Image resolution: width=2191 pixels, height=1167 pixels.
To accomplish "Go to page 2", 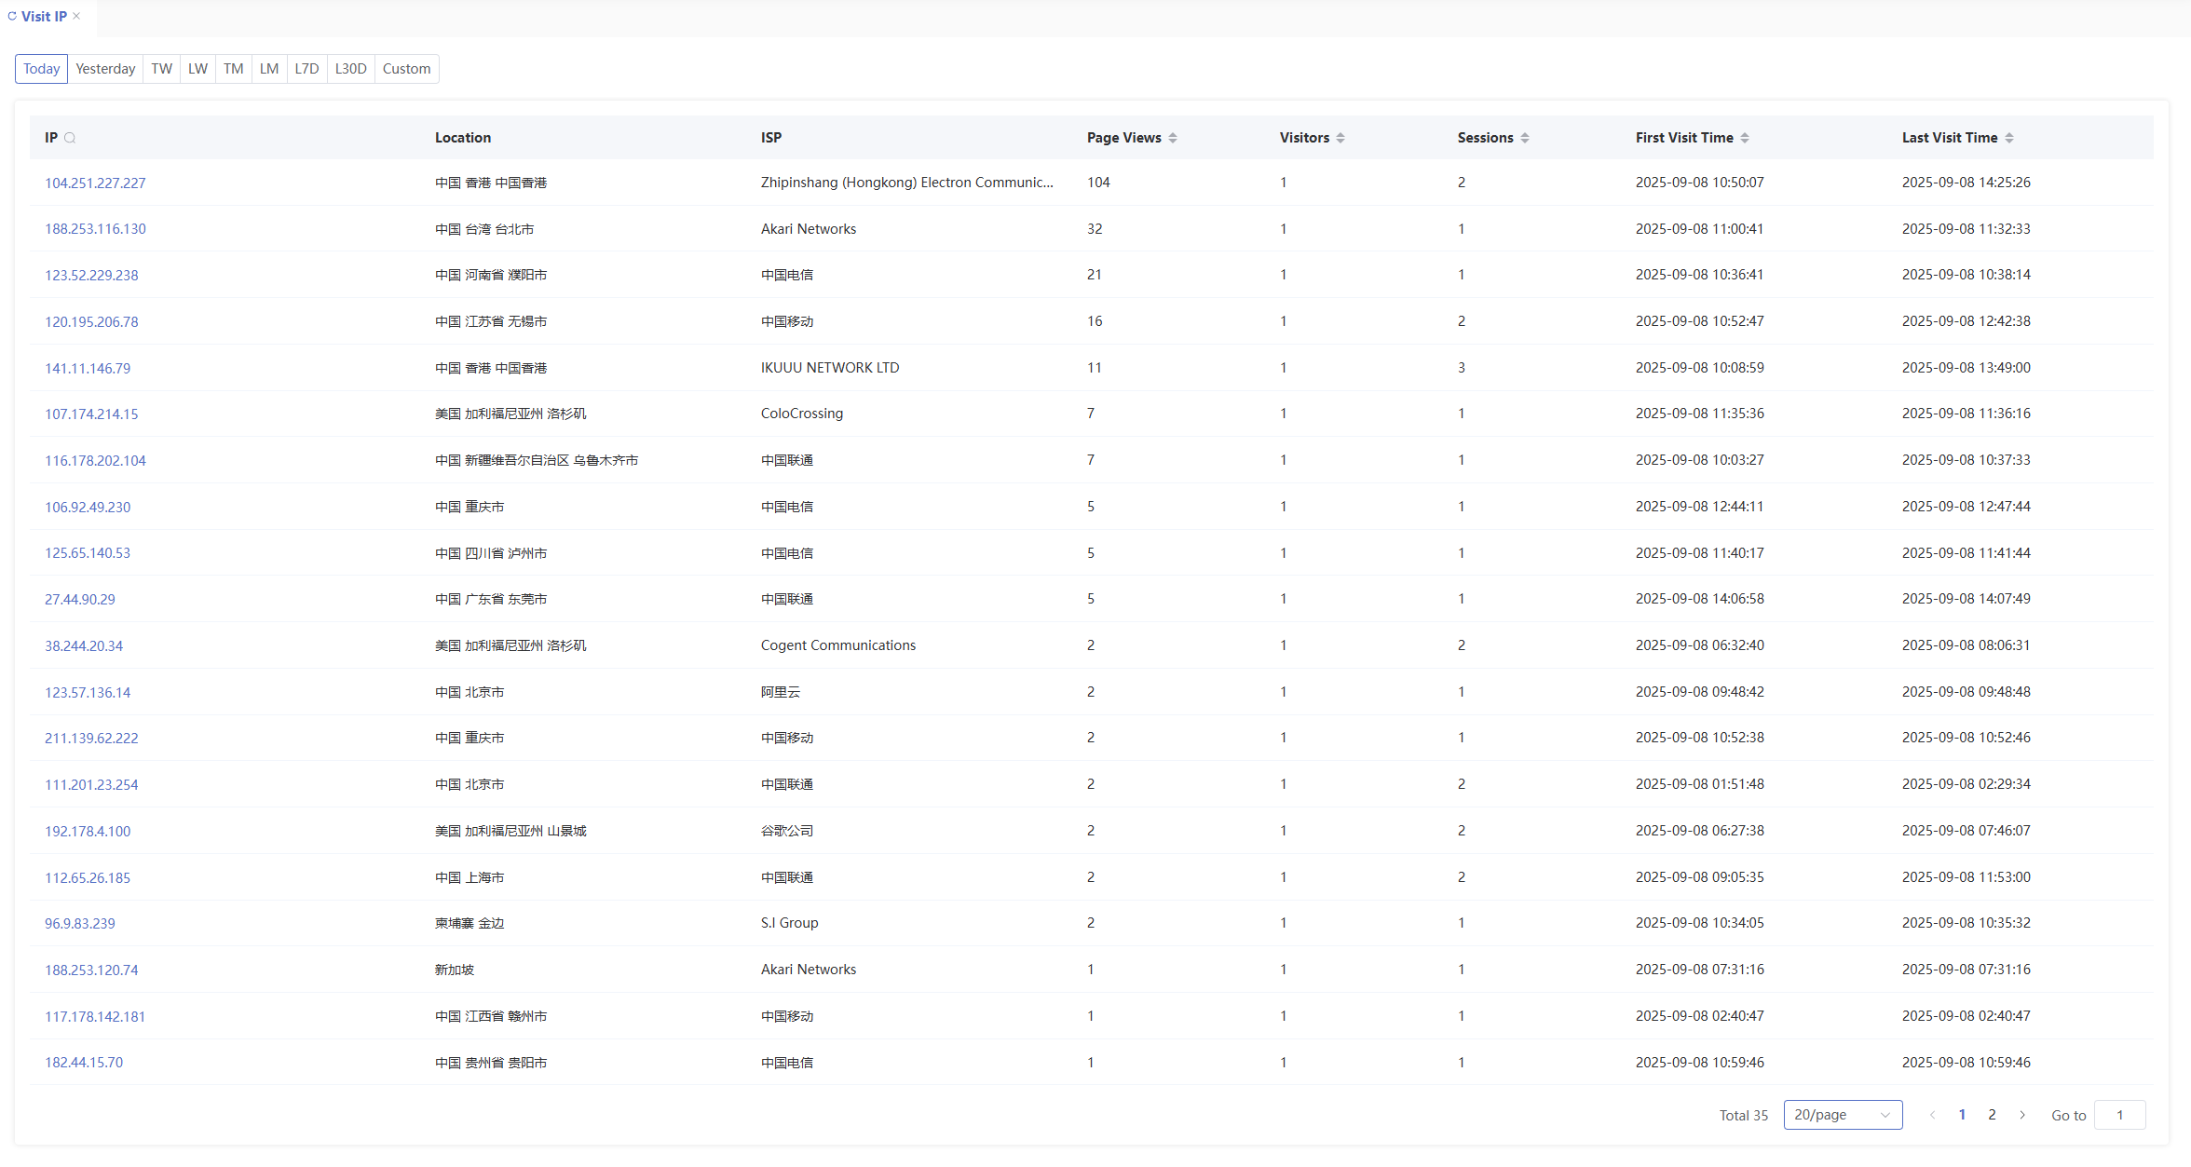I will tap(1992, 1115).
